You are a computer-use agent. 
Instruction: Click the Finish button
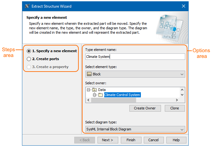(131, 140)
